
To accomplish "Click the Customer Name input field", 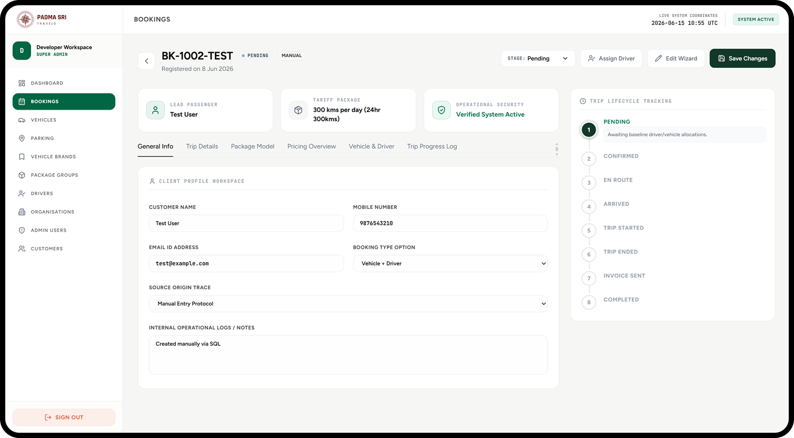I will point(246,223).
